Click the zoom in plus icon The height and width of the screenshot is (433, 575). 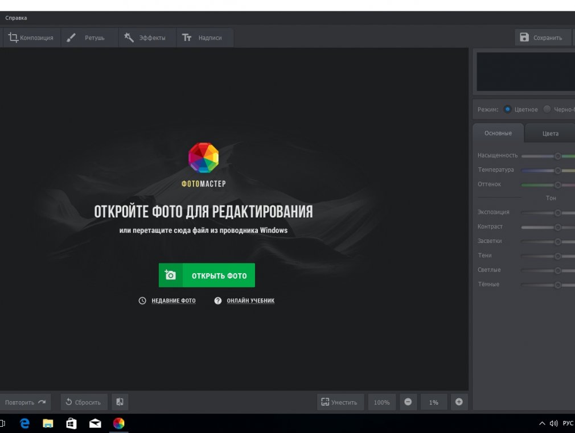(459, 402)
